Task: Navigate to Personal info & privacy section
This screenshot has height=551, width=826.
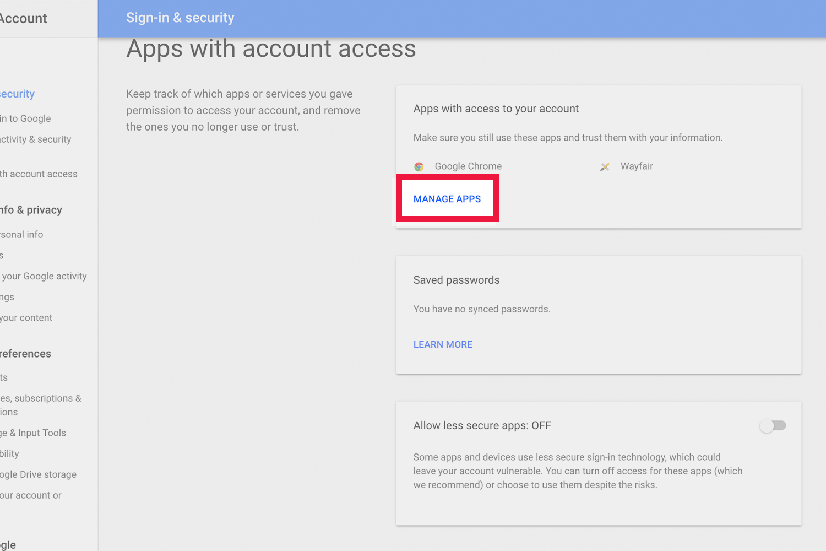Action: tap(30, 209)
